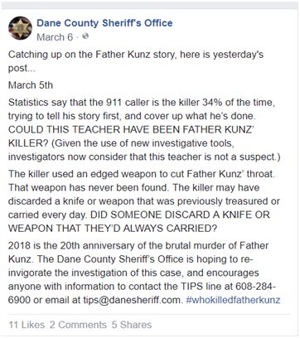This screenshot has height=338, width=300.
Task: Click the globe public audience icon
Action: coord(85,36)
